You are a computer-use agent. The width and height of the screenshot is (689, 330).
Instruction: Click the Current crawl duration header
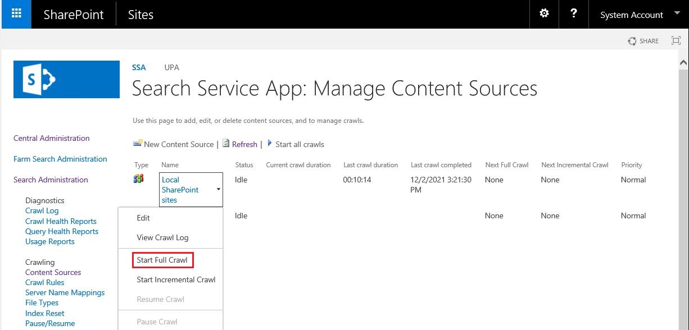click(298, 165)
